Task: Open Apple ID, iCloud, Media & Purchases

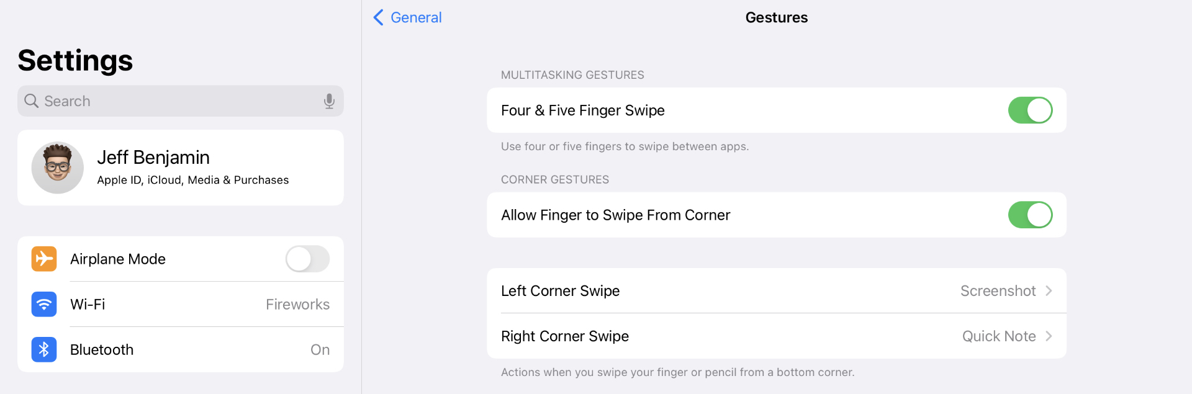Action: tap(192, 180)
